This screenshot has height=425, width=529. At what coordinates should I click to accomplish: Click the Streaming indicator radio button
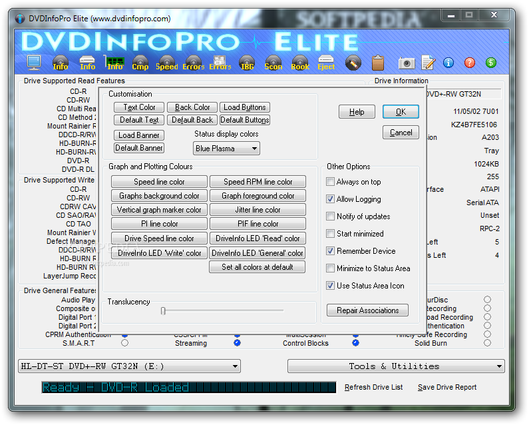click(x=237, y=343)
